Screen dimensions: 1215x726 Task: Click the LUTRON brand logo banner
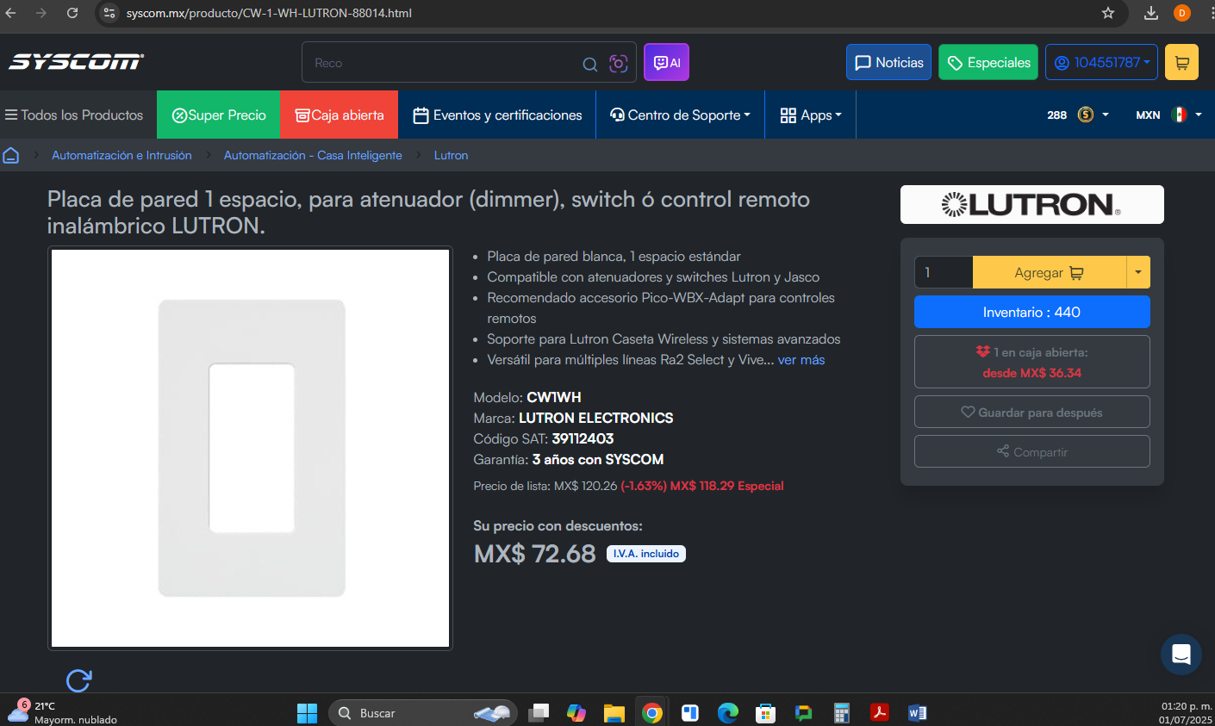pyautogui.click(x=1031, y=204)
